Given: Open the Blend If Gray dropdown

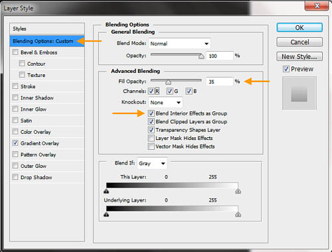Looking at the screenshot, I should [x=152, y=163].
